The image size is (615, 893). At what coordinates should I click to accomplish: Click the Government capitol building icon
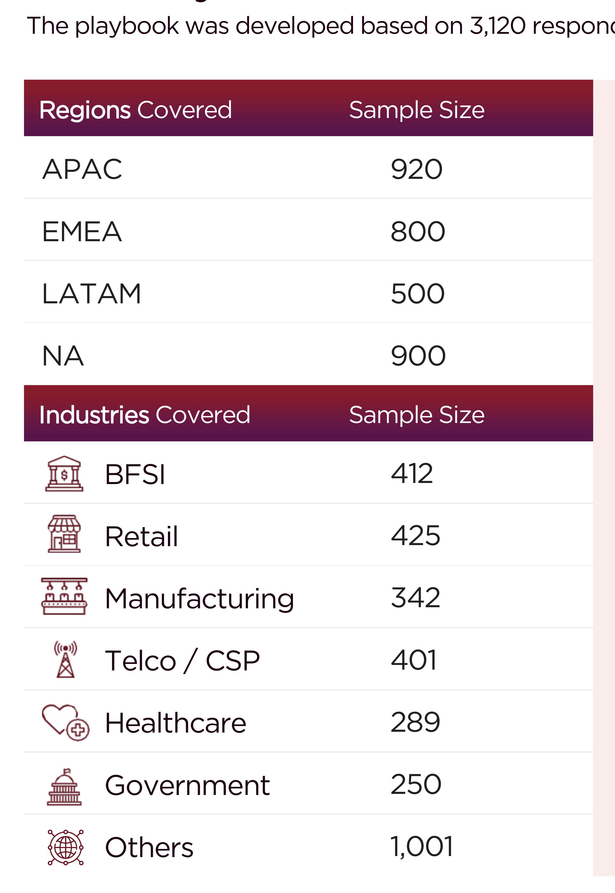pyautogui.click(x=64, y=787)
